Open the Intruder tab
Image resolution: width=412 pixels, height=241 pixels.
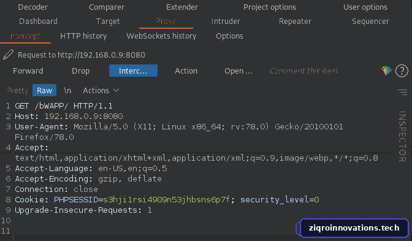[226, 21]
